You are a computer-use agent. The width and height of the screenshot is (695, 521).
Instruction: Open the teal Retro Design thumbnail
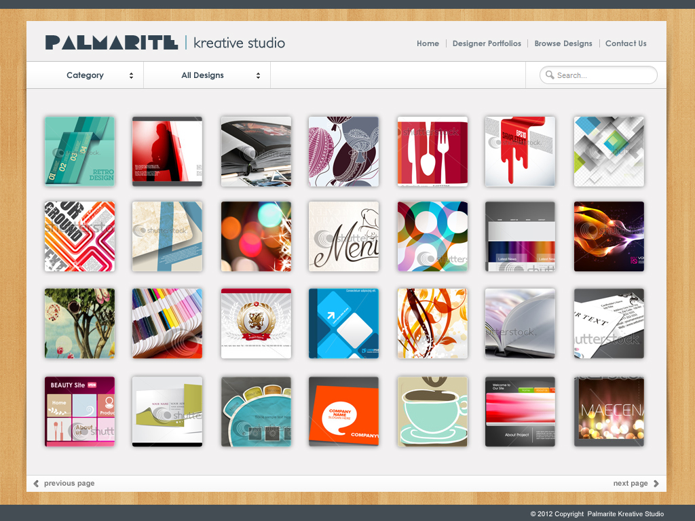pyautogui.click(x=80, y=151)
